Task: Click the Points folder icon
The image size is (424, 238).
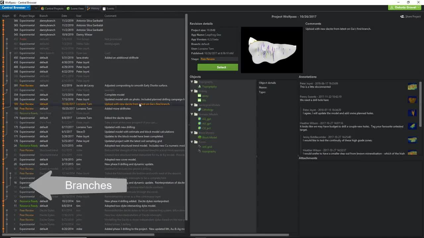Action: 196,142
